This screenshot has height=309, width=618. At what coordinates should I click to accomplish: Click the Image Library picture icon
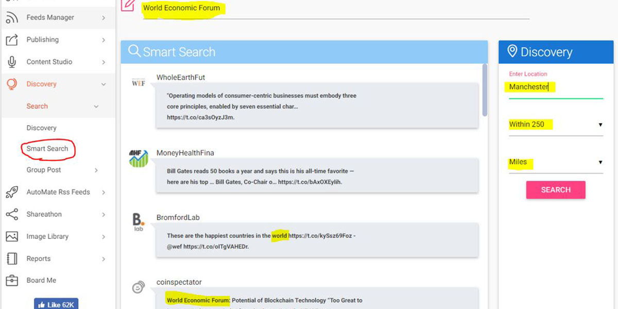coord(11,236)
